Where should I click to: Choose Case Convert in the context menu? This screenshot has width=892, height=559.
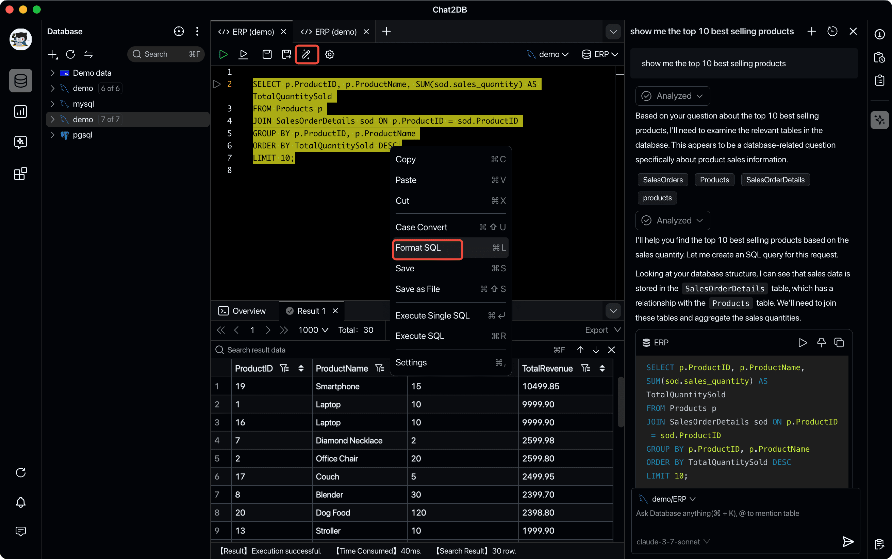(451, 227)
